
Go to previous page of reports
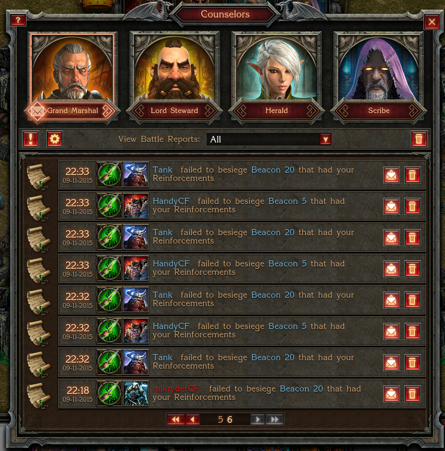[193, 420]
